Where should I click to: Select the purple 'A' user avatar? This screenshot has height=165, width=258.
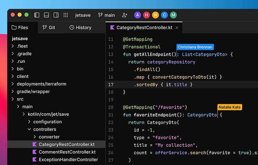click(x=138, y=15)
